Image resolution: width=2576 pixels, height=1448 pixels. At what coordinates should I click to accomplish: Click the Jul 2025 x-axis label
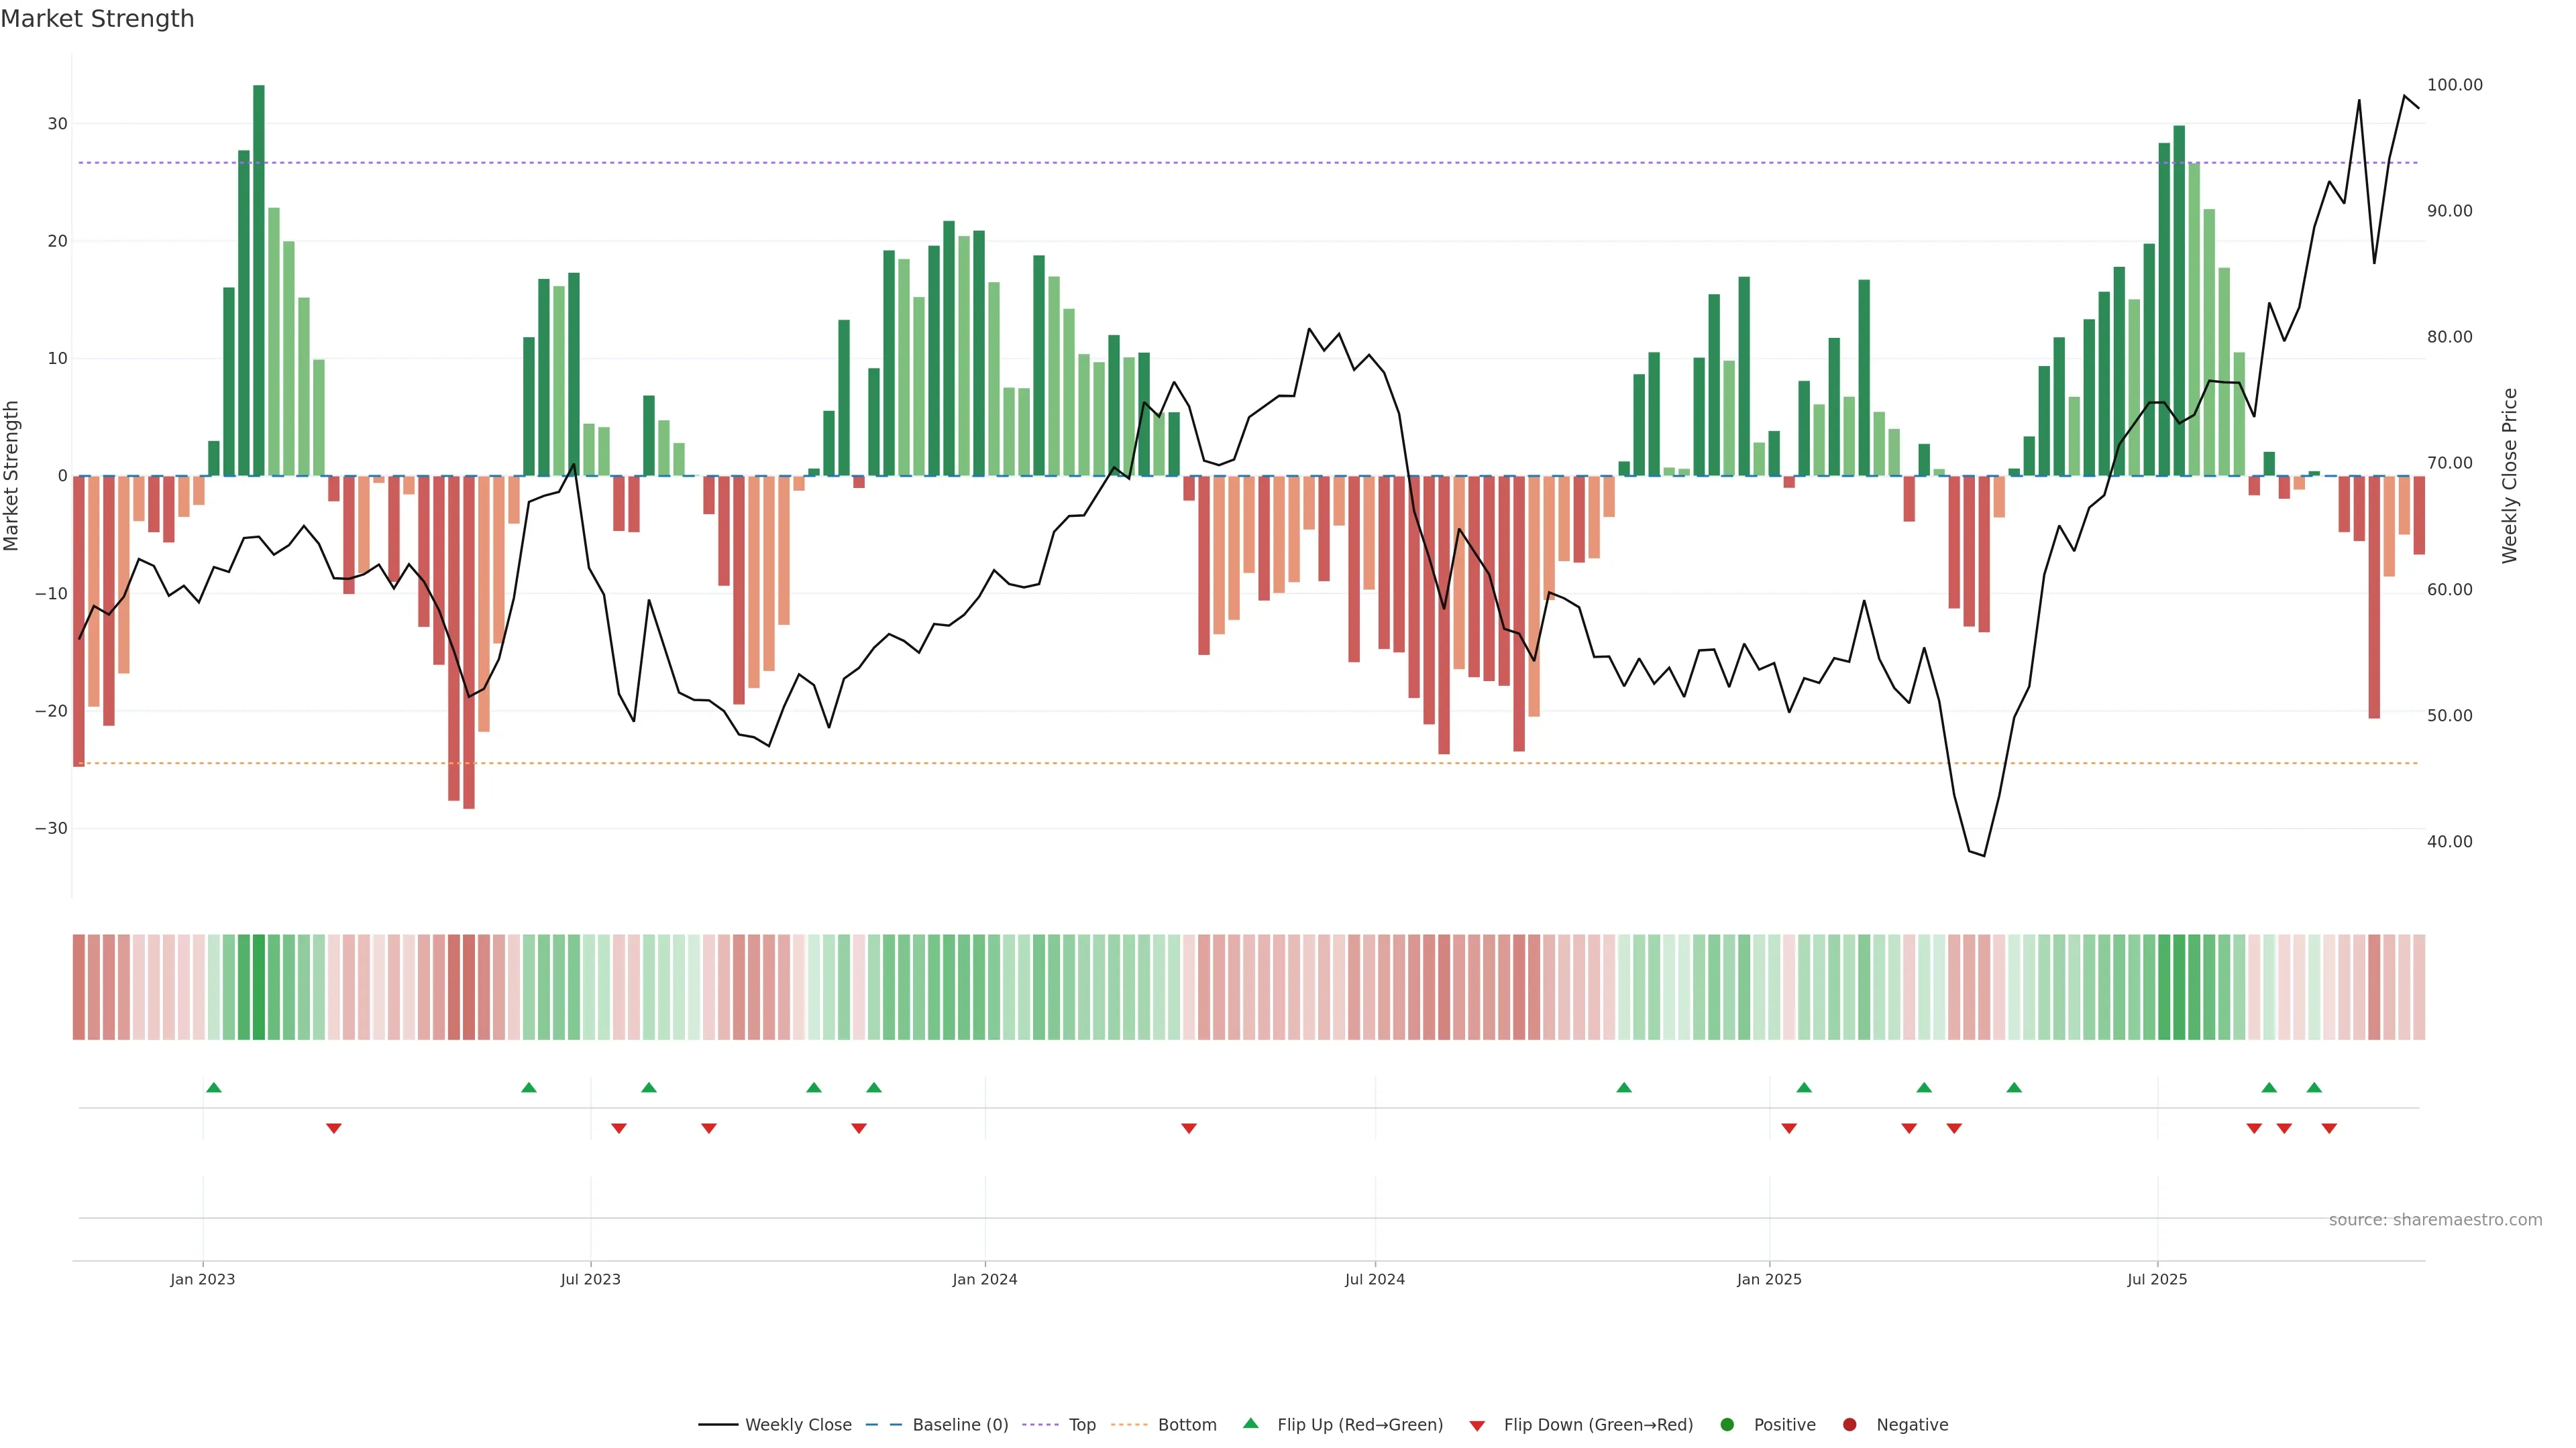coord(2157,1279)
